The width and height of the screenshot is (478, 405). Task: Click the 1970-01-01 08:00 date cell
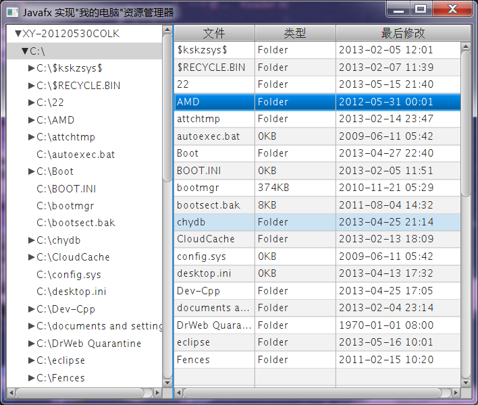tap(398, 325)
